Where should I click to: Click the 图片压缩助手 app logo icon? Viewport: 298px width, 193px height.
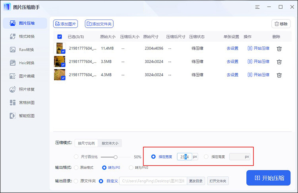[7, 7]
